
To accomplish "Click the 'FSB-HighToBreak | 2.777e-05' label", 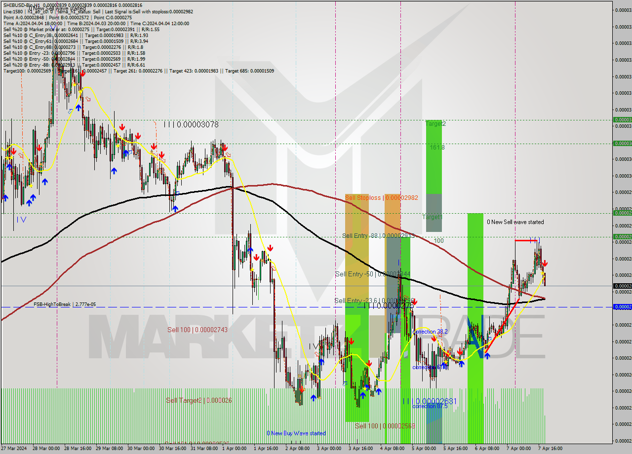I will (x=65, y=304).
